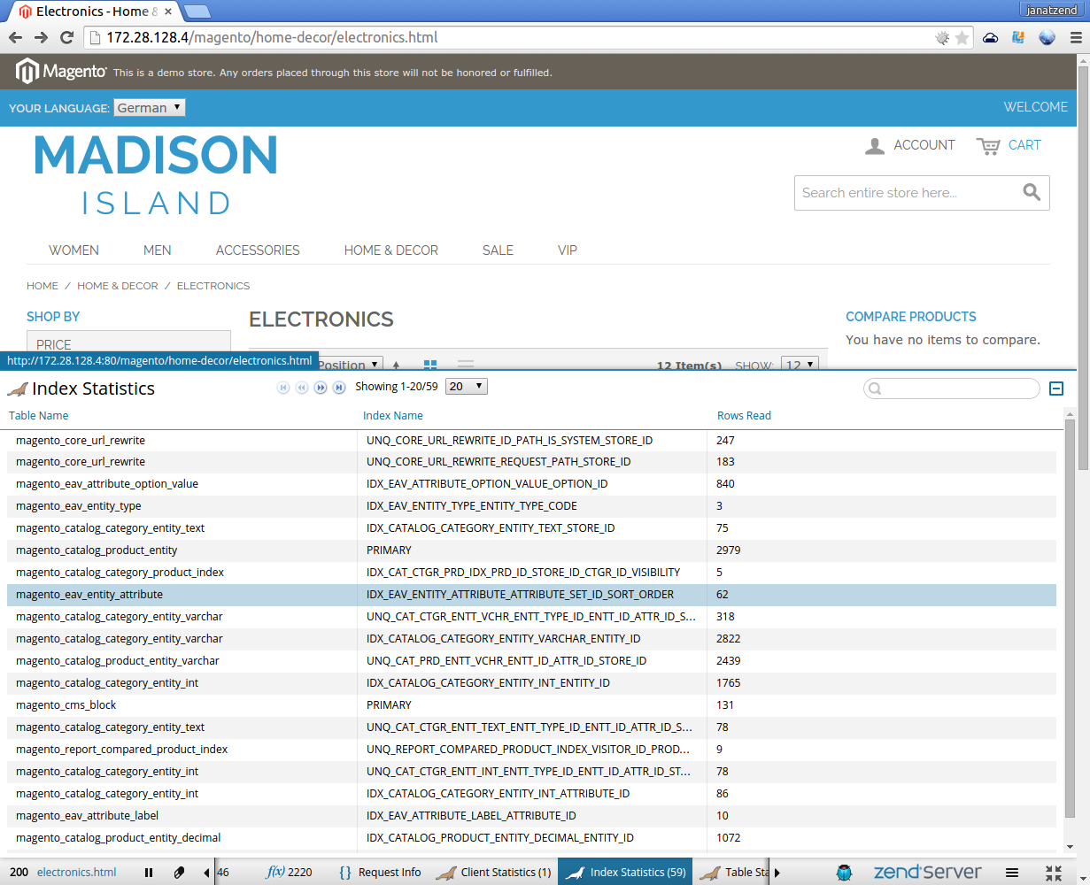Open the Sale navigation menu
Screen dimensions: 1090x885
[x=498, y=250]
